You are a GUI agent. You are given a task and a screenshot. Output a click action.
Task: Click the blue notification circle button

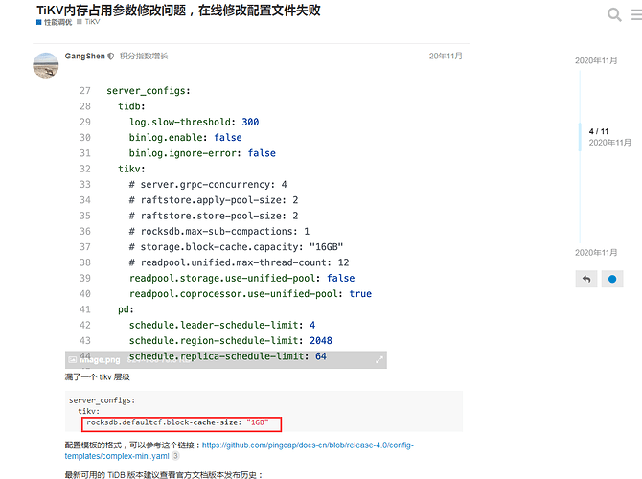pyautogui.click(x=612, y=279)
